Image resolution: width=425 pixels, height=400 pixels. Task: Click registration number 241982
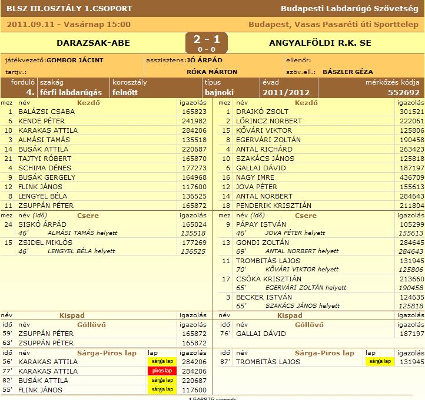pos(194,121)
